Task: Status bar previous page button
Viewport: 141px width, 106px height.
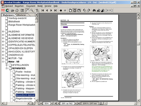Action: pyautogui.click(x=58, y=103)
